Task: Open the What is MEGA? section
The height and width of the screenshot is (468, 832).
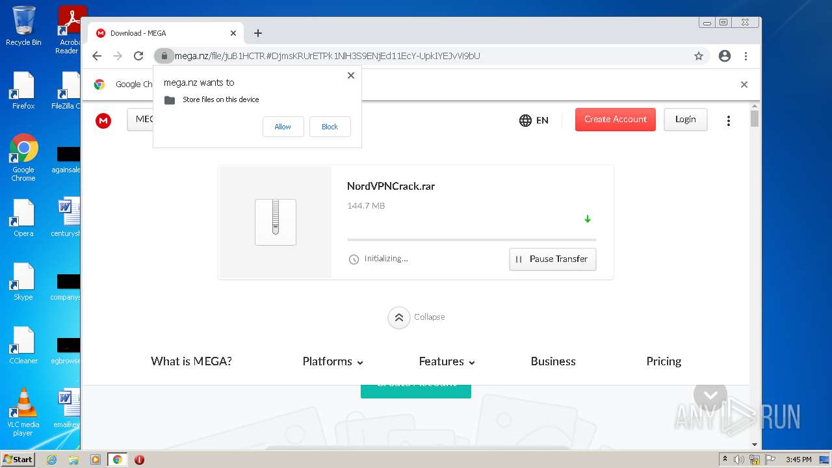Action: click(191, 361)
